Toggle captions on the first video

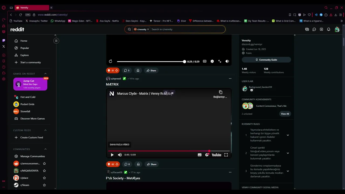[205, 61]
